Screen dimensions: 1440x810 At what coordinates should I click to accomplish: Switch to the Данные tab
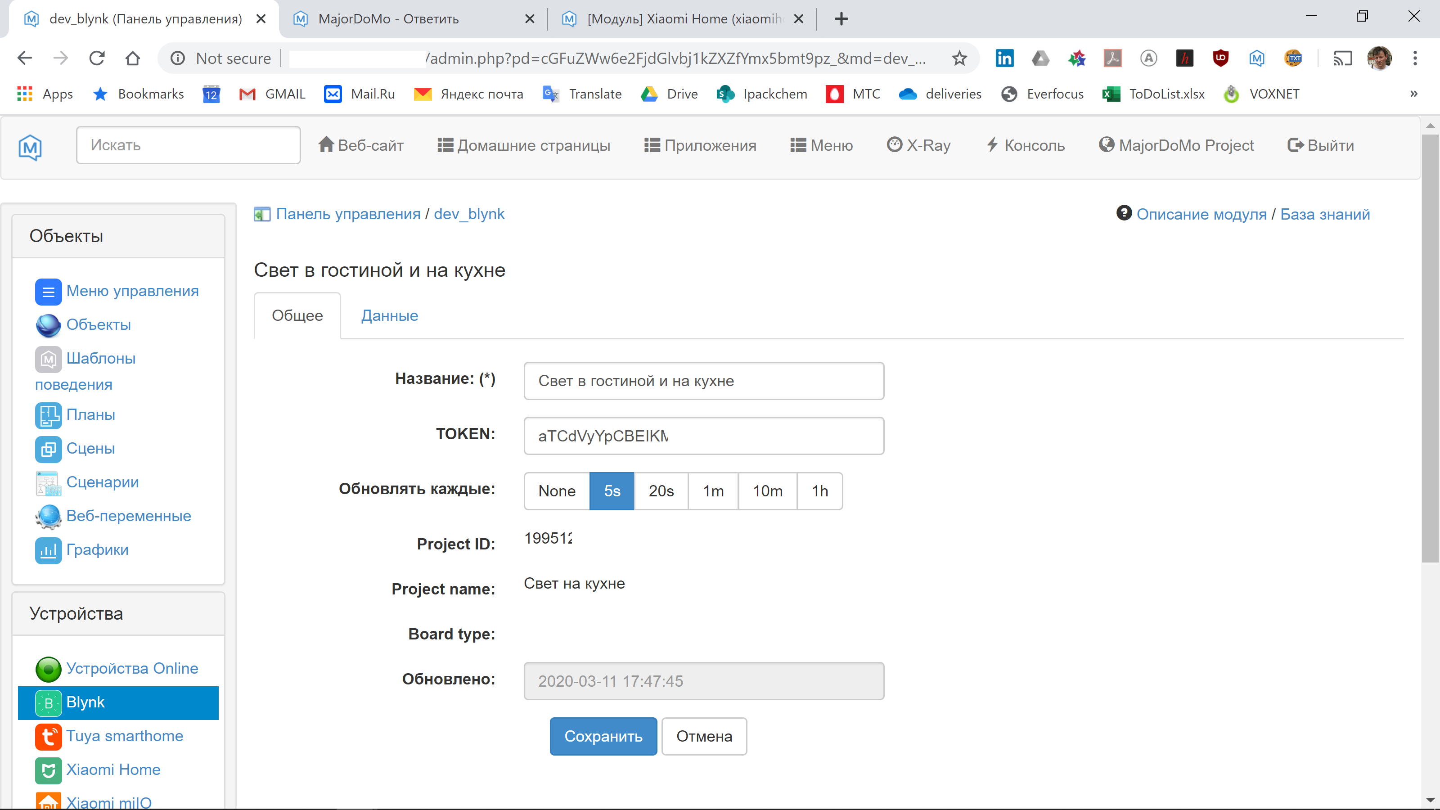390,316
